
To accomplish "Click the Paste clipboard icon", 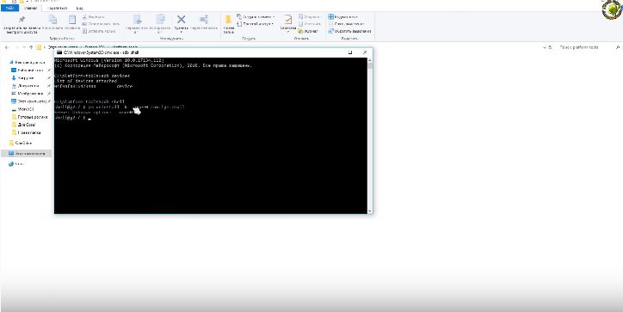I will (x=72, y=20).
